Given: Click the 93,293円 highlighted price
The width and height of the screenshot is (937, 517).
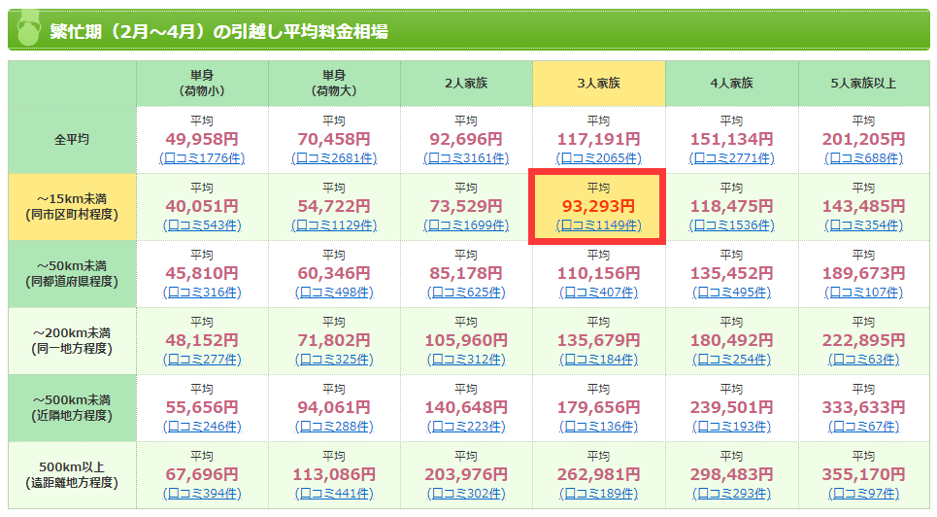Looking at the screenshot, I should 599,206.
